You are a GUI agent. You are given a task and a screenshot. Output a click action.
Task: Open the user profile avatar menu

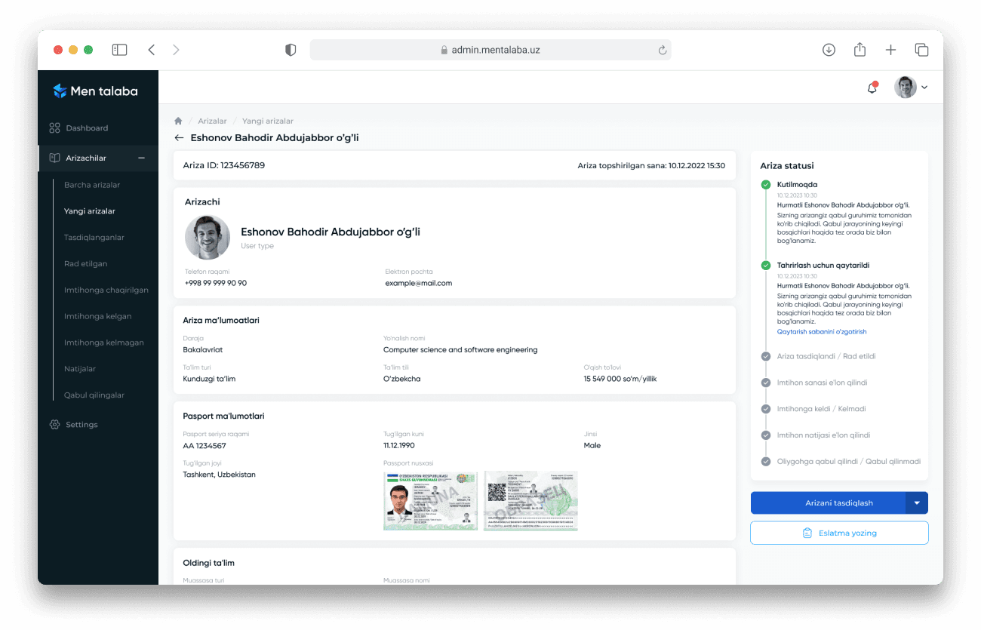pyautogui.click(x=910, y=88)
